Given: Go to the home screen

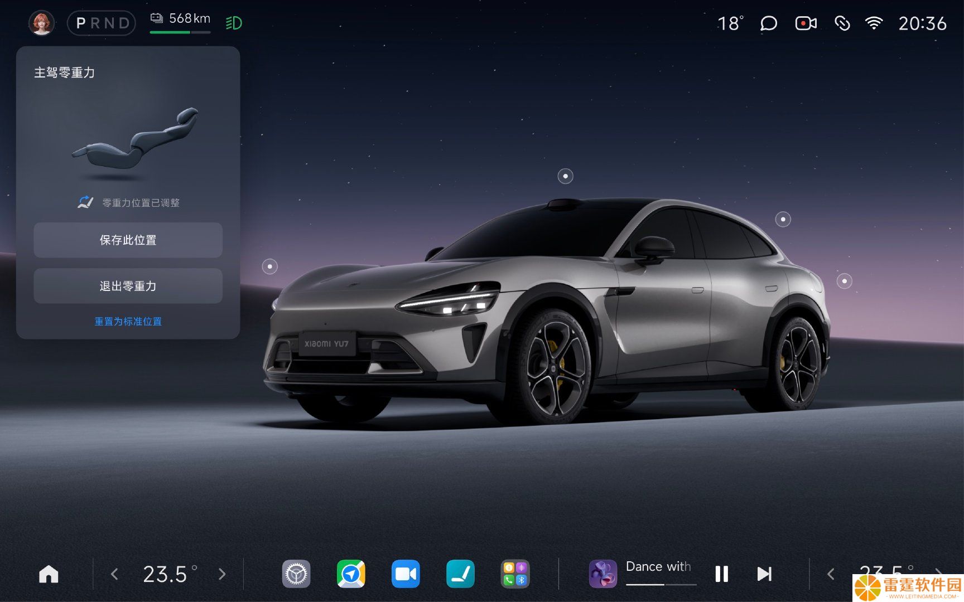Looking at the screenshot, I should (49, 574).
